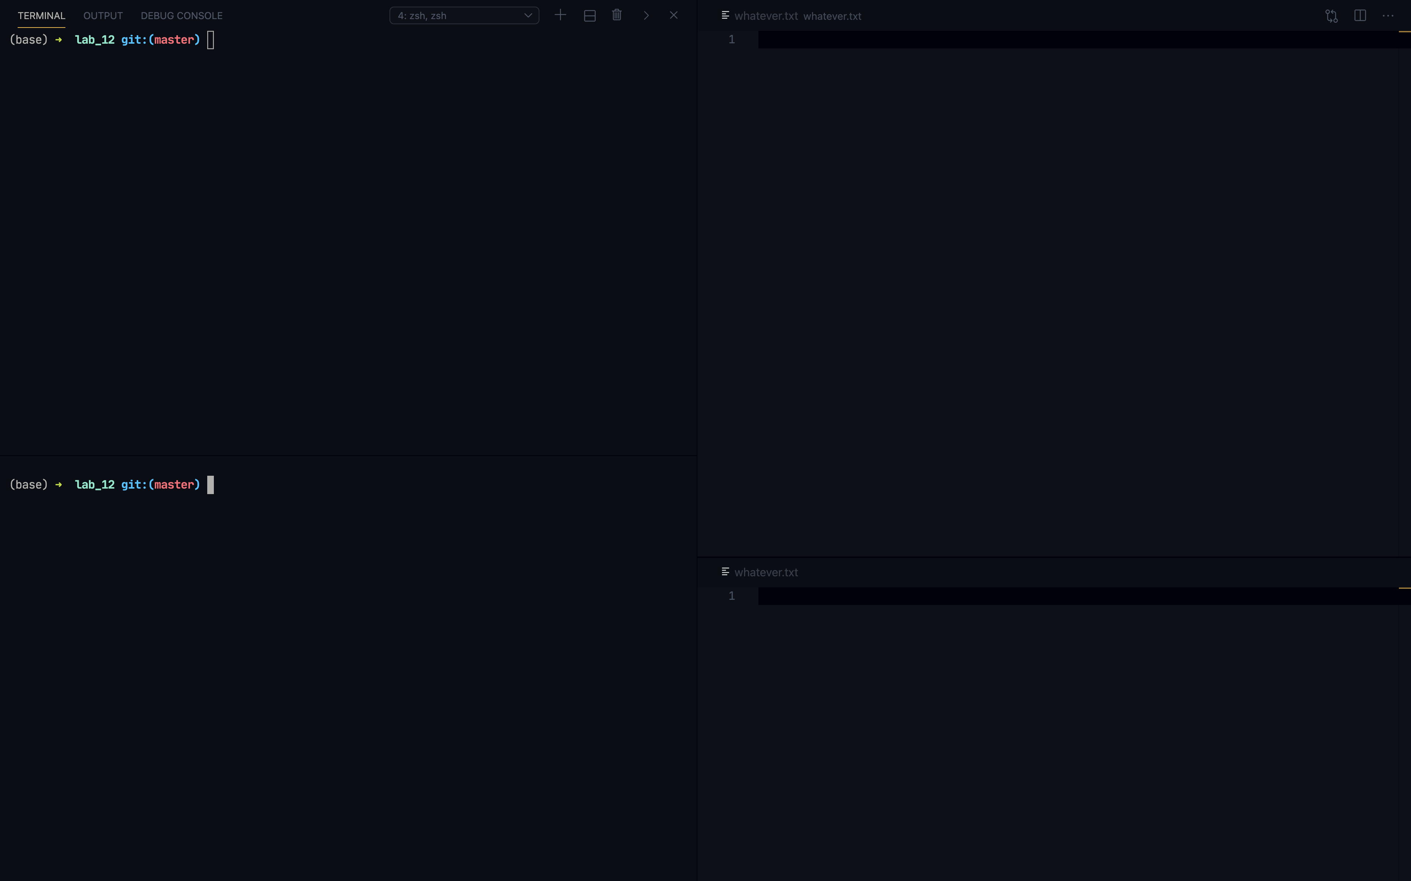Viewport: 1411px width, 881px height.
Task: Click the whatever.txt breadcrumb in top editor
Action: [x=832, y=16]
